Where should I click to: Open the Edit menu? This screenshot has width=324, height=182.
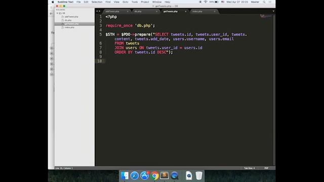[x=86, y=2]
